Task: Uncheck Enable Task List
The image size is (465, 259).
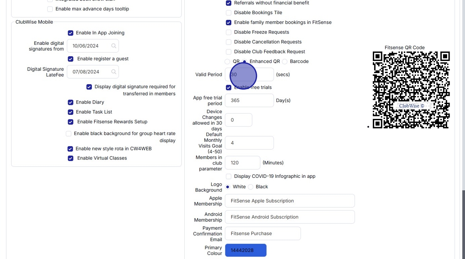Action: pyautogui.click(x=71, y=112)
